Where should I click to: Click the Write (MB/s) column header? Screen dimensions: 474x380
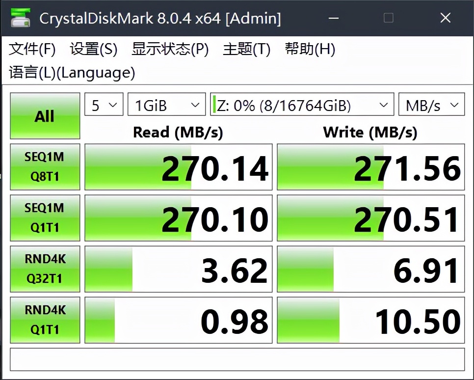[x=370, y=132]
